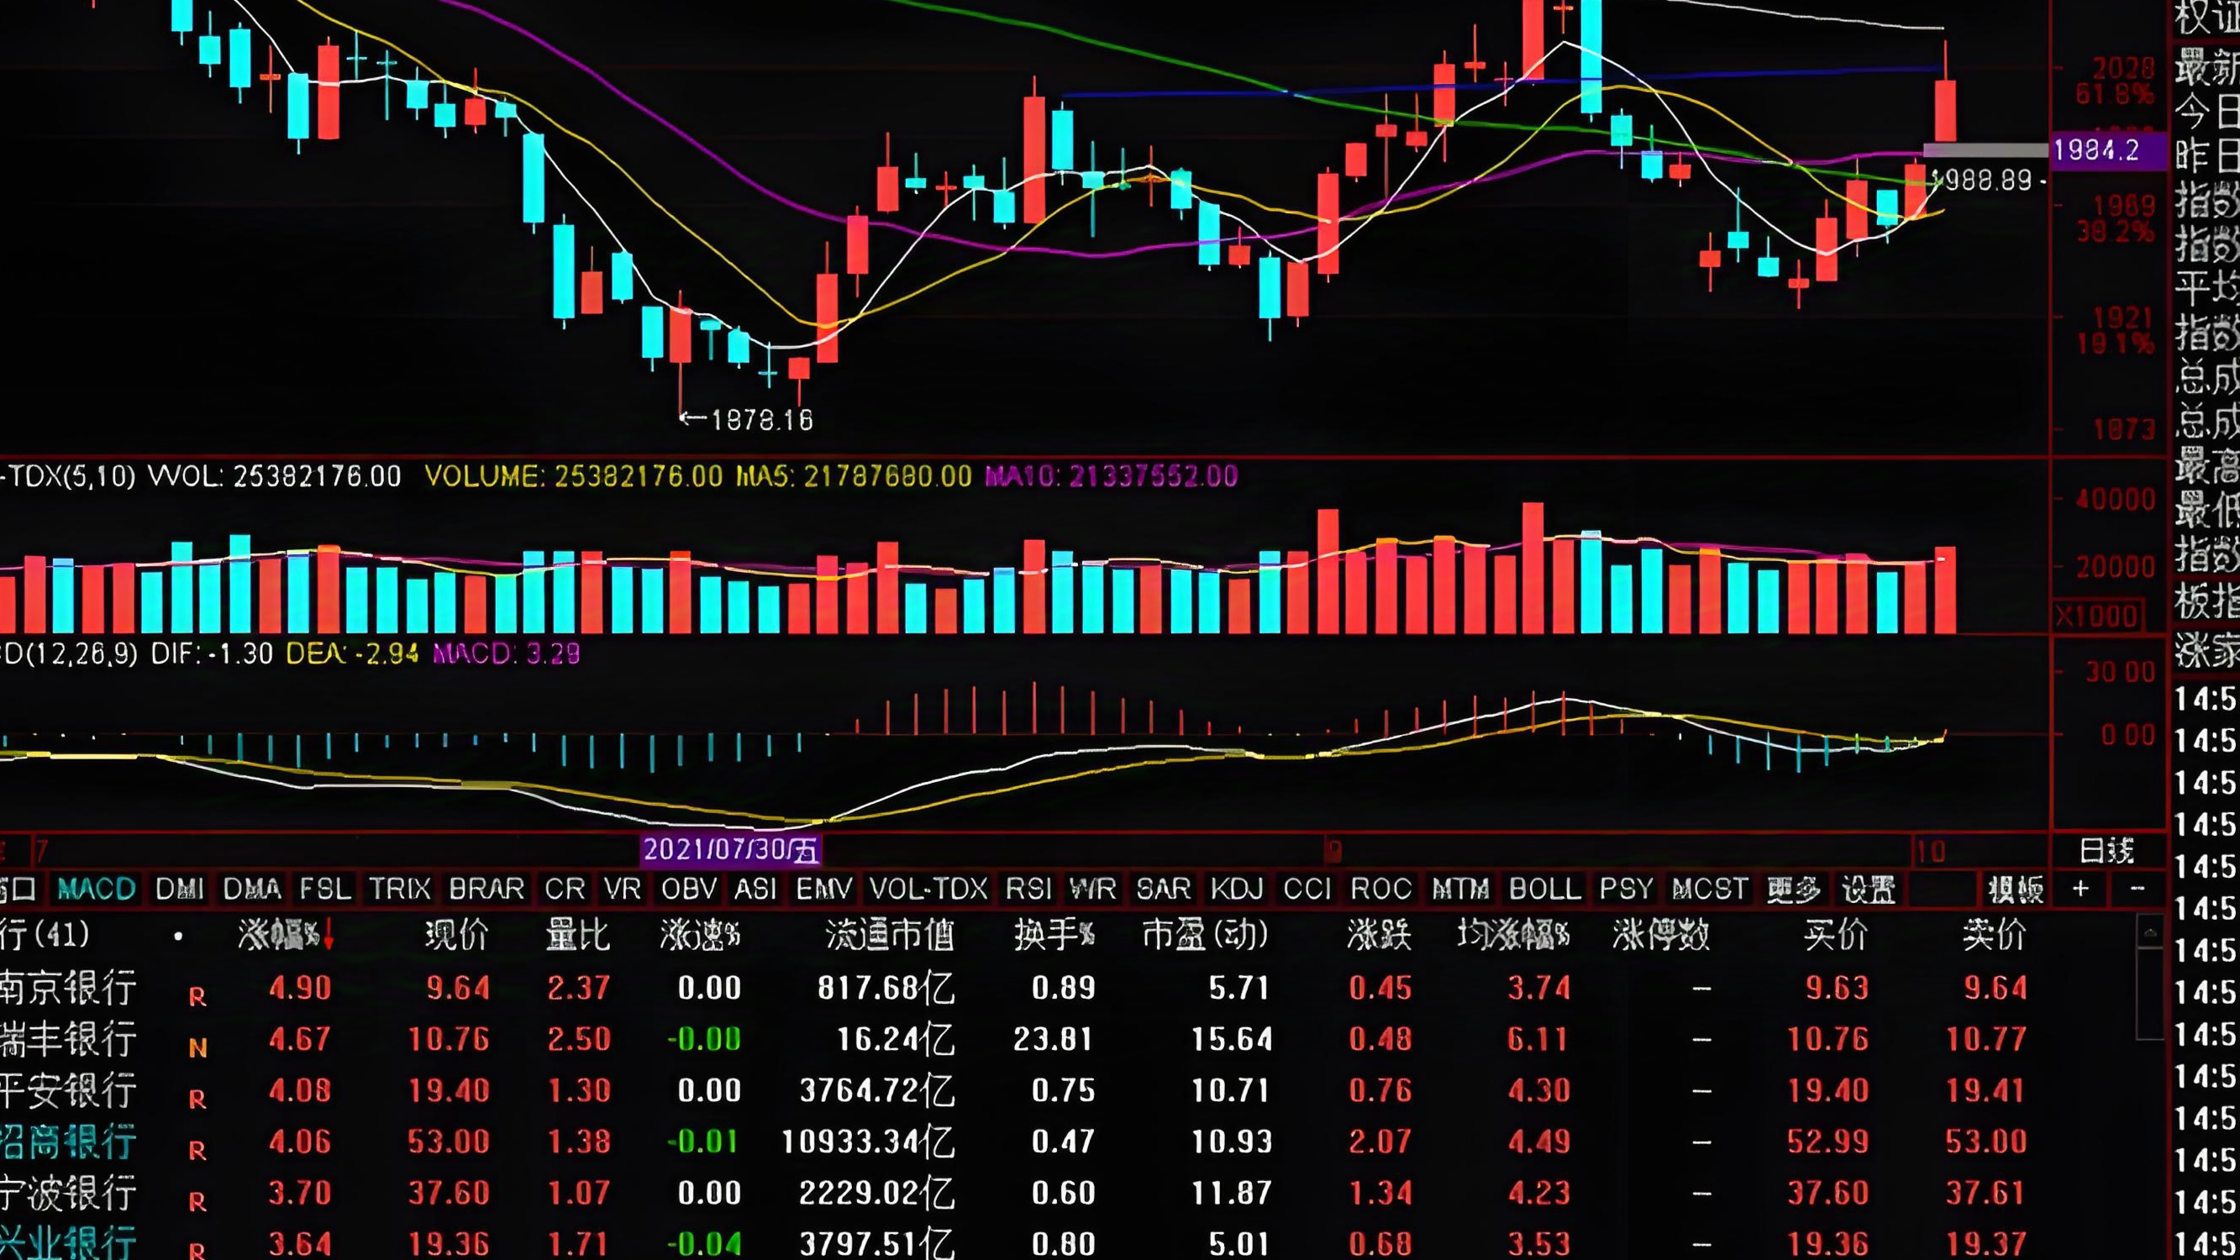Switch to RSI indicator tab
This screenshot has height=1260, width=2240.
(1028, 889)
